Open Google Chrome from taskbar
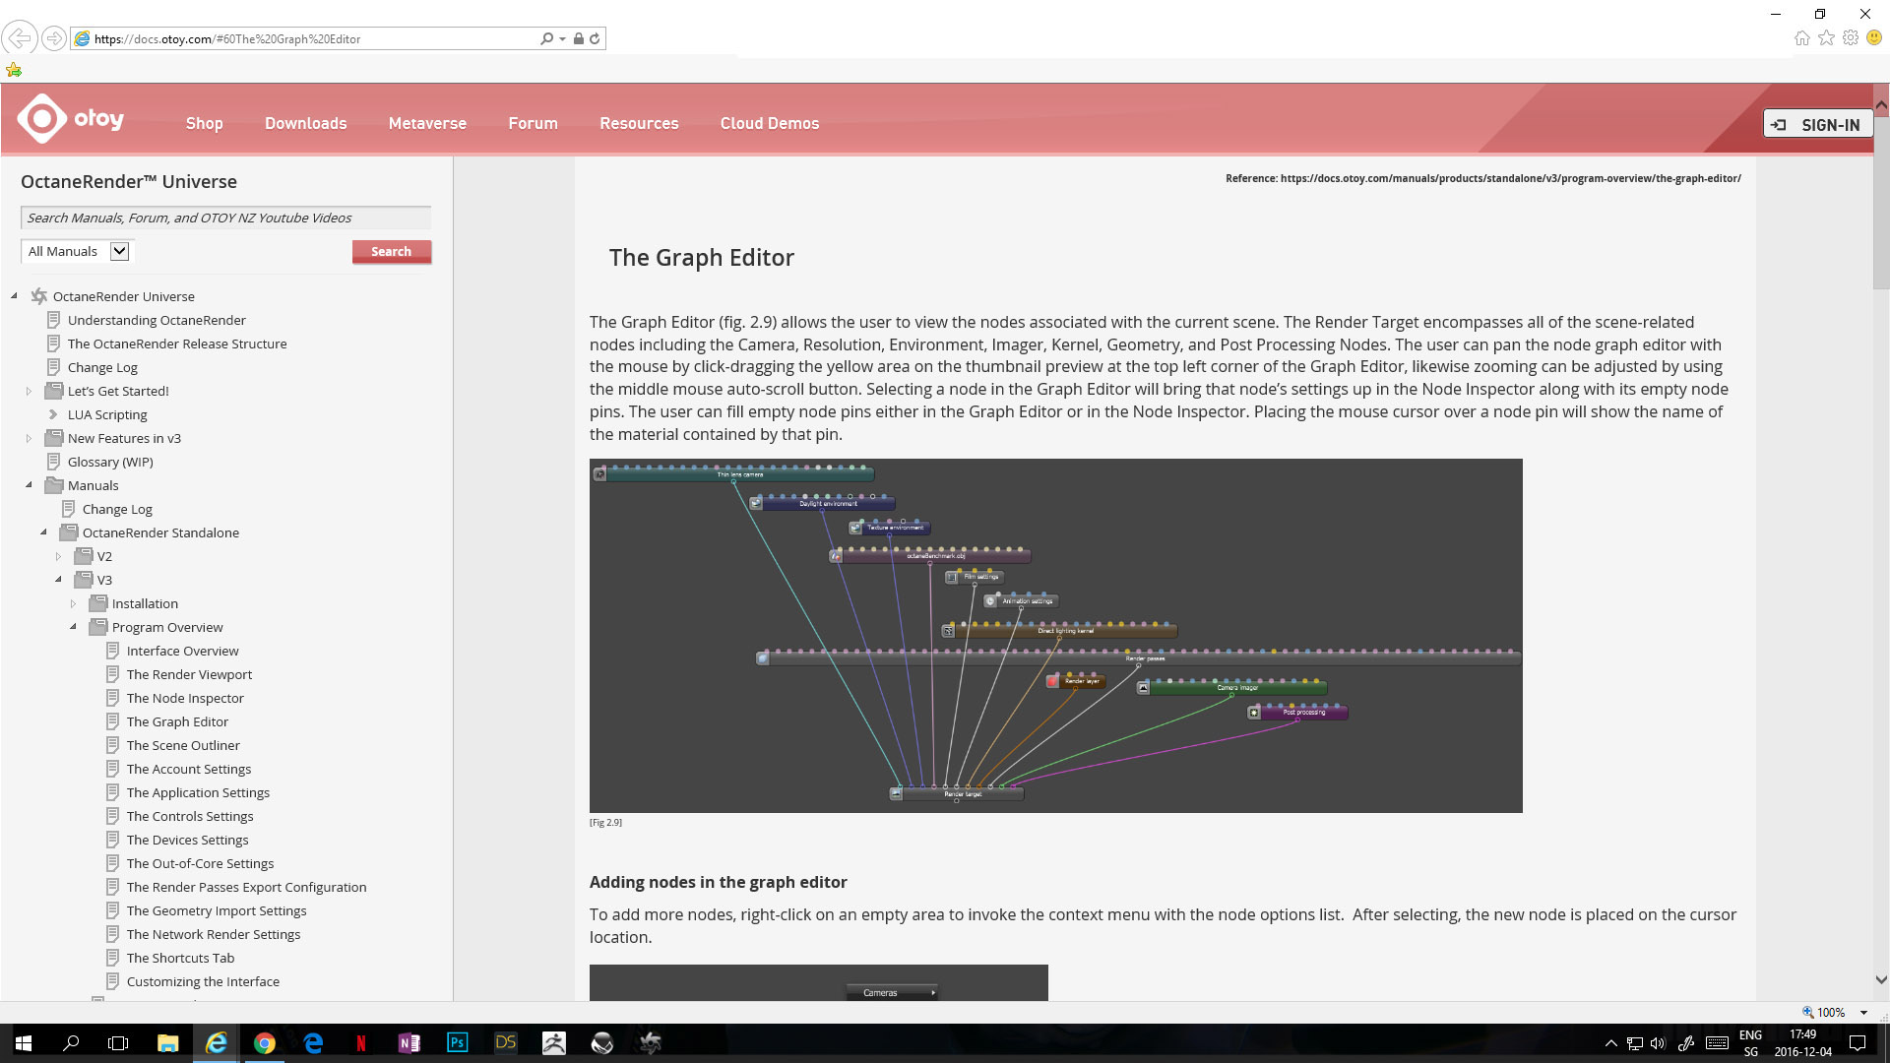The width and height of the screenshot is (1890, 1063). [264, 1042]
